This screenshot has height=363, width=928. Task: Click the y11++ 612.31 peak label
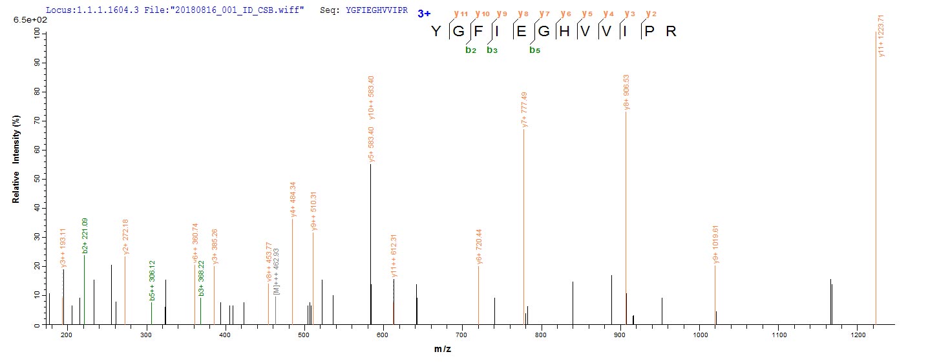click(394, 256)
